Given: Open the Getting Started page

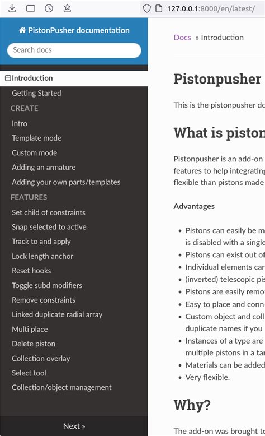Looking at the screenshot, I should coord(36,93).
